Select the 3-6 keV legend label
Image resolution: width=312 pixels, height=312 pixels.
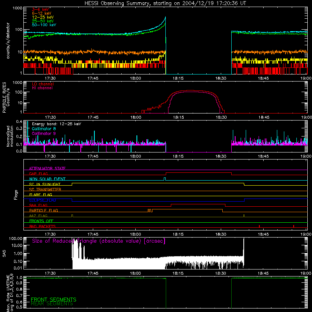point(41,9)
